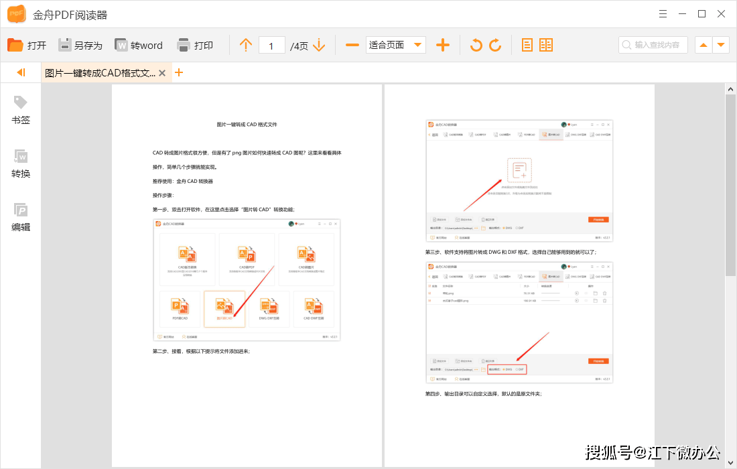Open the 适合页面 zoom dropdown
Image resolution: width=737 pixels, height=469 pixels.
[x=396, y=45]
